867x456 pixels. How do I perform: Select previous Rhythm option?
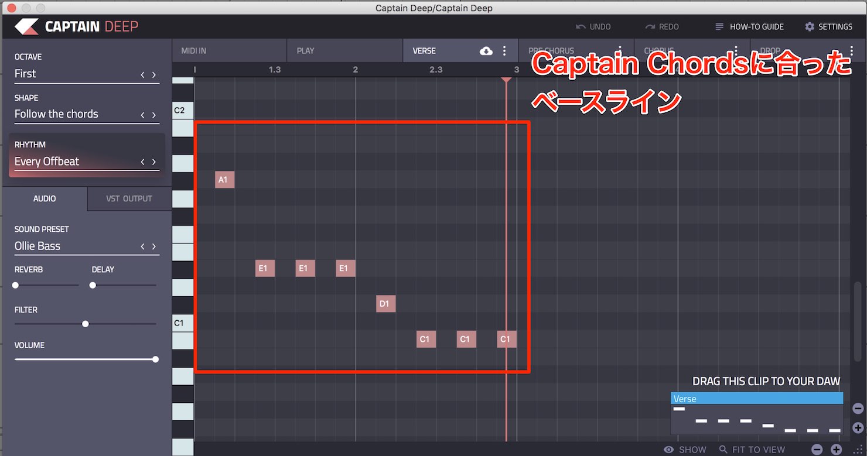(142, 162)
